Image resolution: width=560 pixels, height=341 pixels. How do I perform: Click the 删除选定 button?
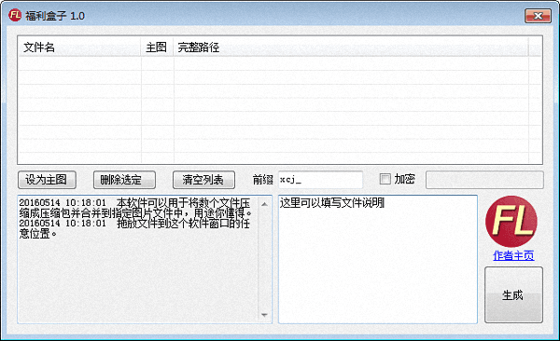[124, 180]
